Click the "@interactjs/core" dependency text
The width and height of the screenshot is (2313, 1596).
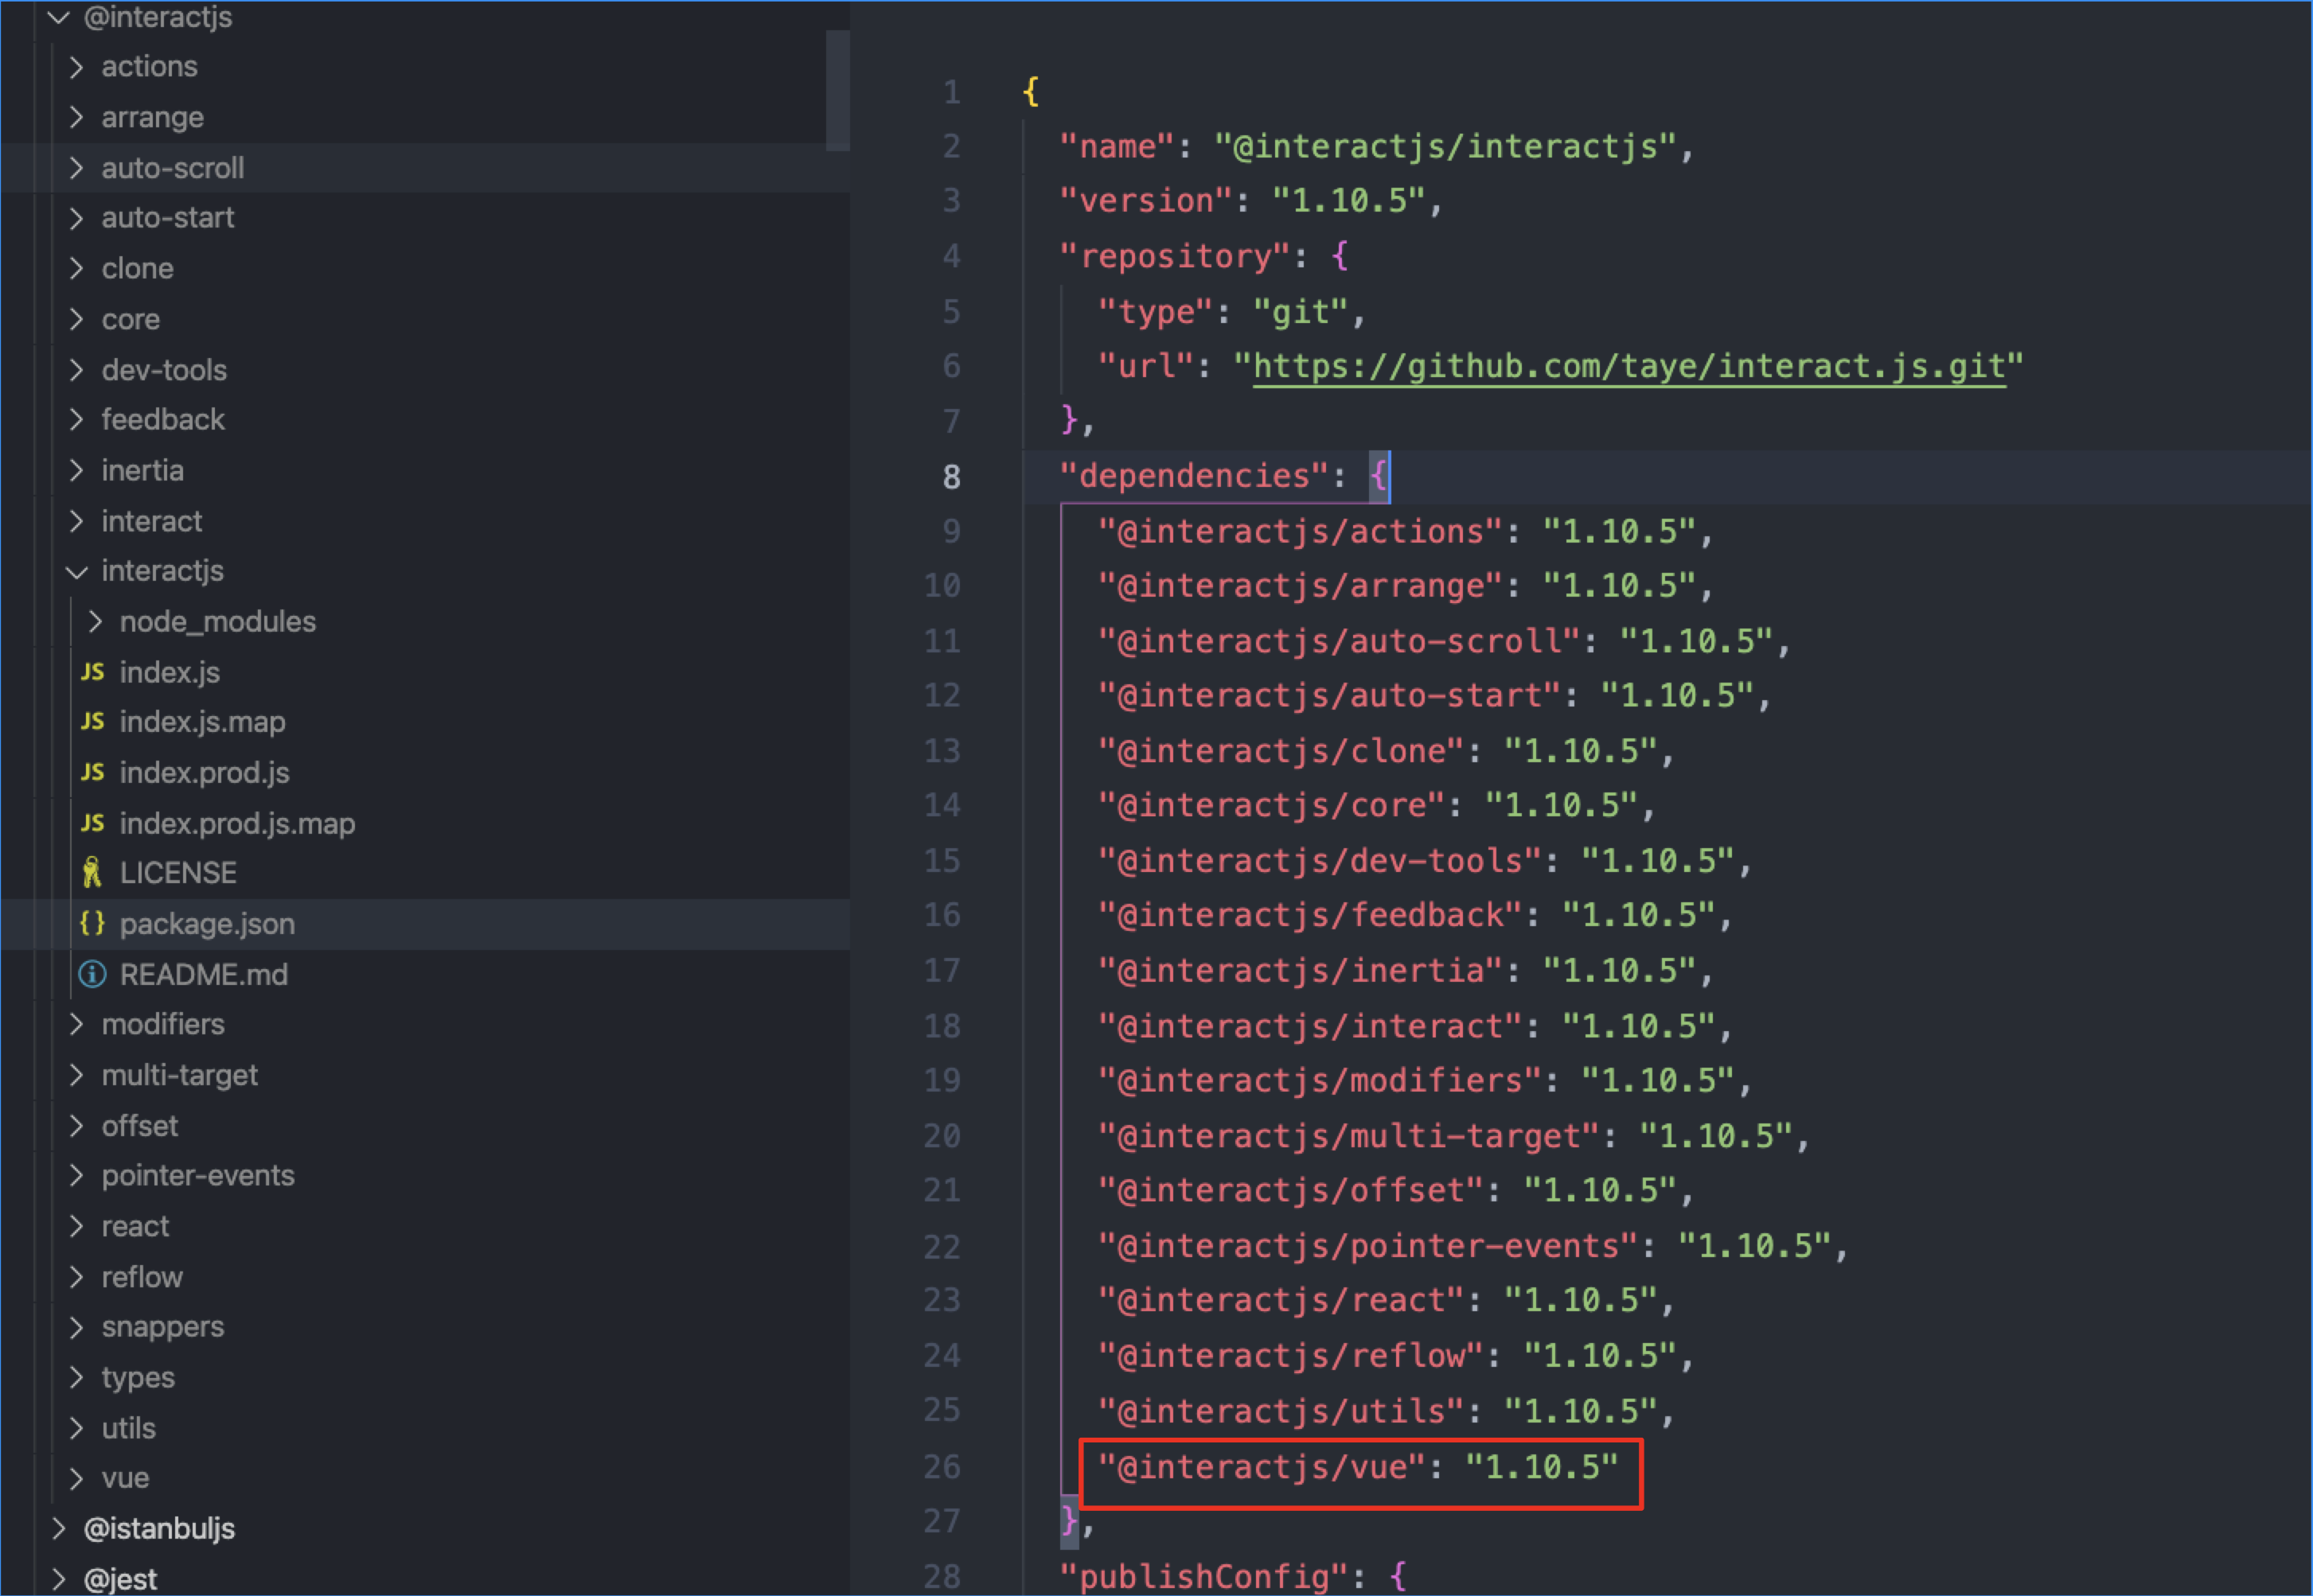pos(1272,806)
